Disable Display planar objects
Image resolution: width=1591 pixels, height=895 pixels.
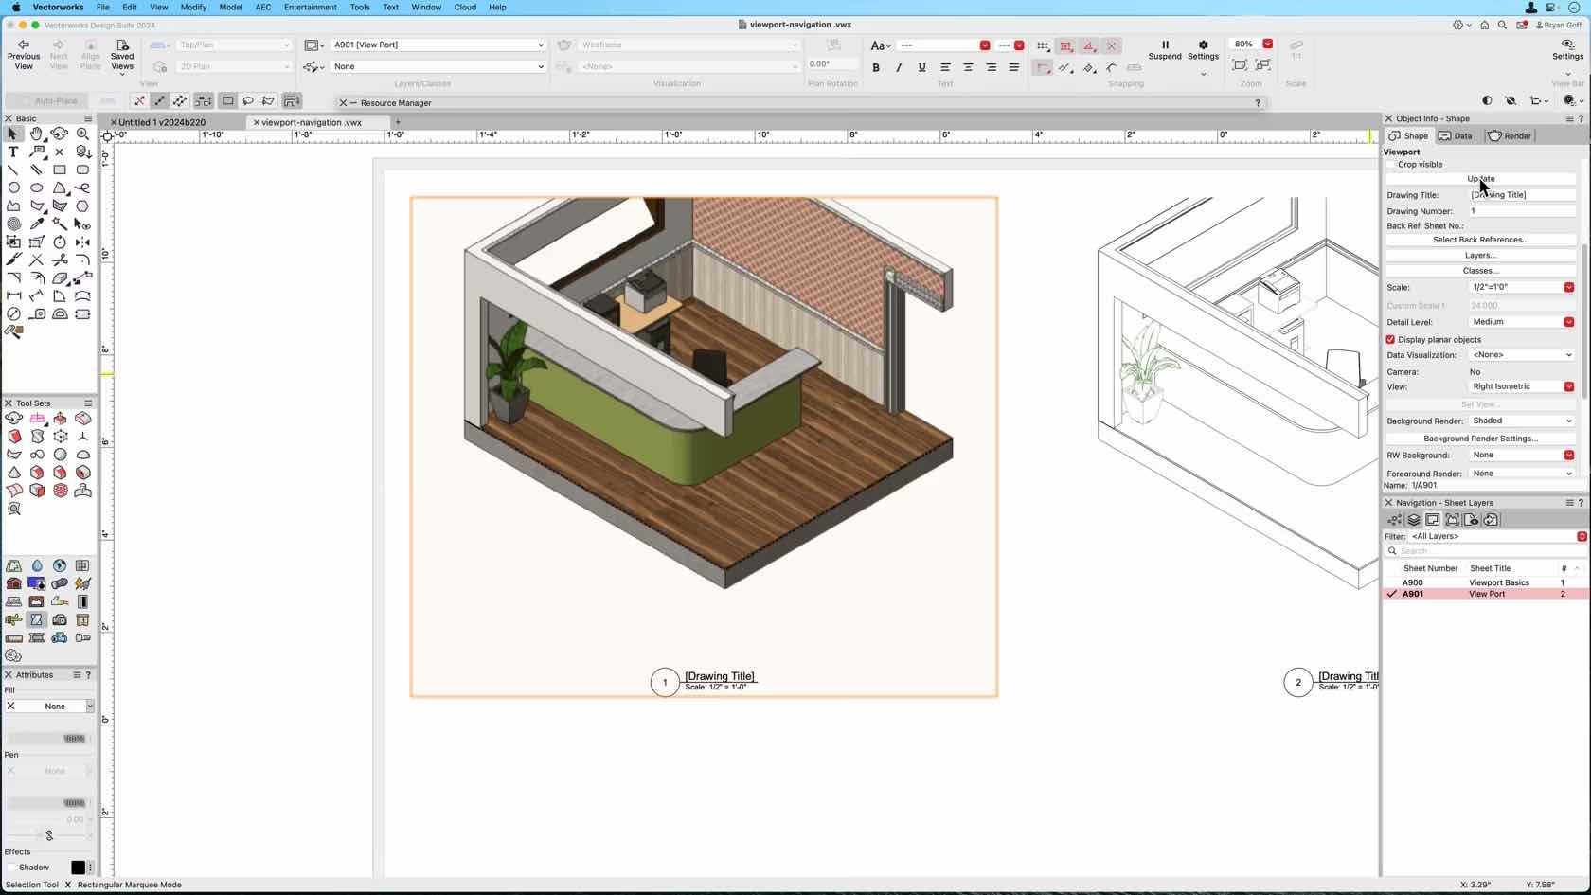click(1390, 339)
